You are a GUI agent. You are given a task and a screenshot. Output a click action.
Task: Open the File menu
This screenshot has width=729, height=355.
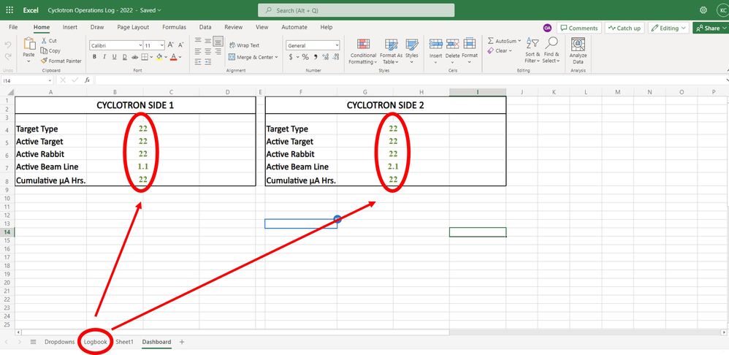pos(13,28)
